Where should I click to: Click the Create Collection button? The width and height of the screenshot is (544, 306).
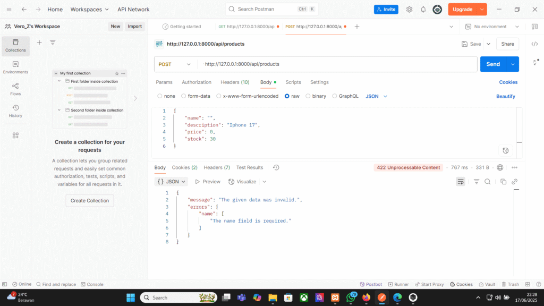pyautogui.click(x=90, y=201)
